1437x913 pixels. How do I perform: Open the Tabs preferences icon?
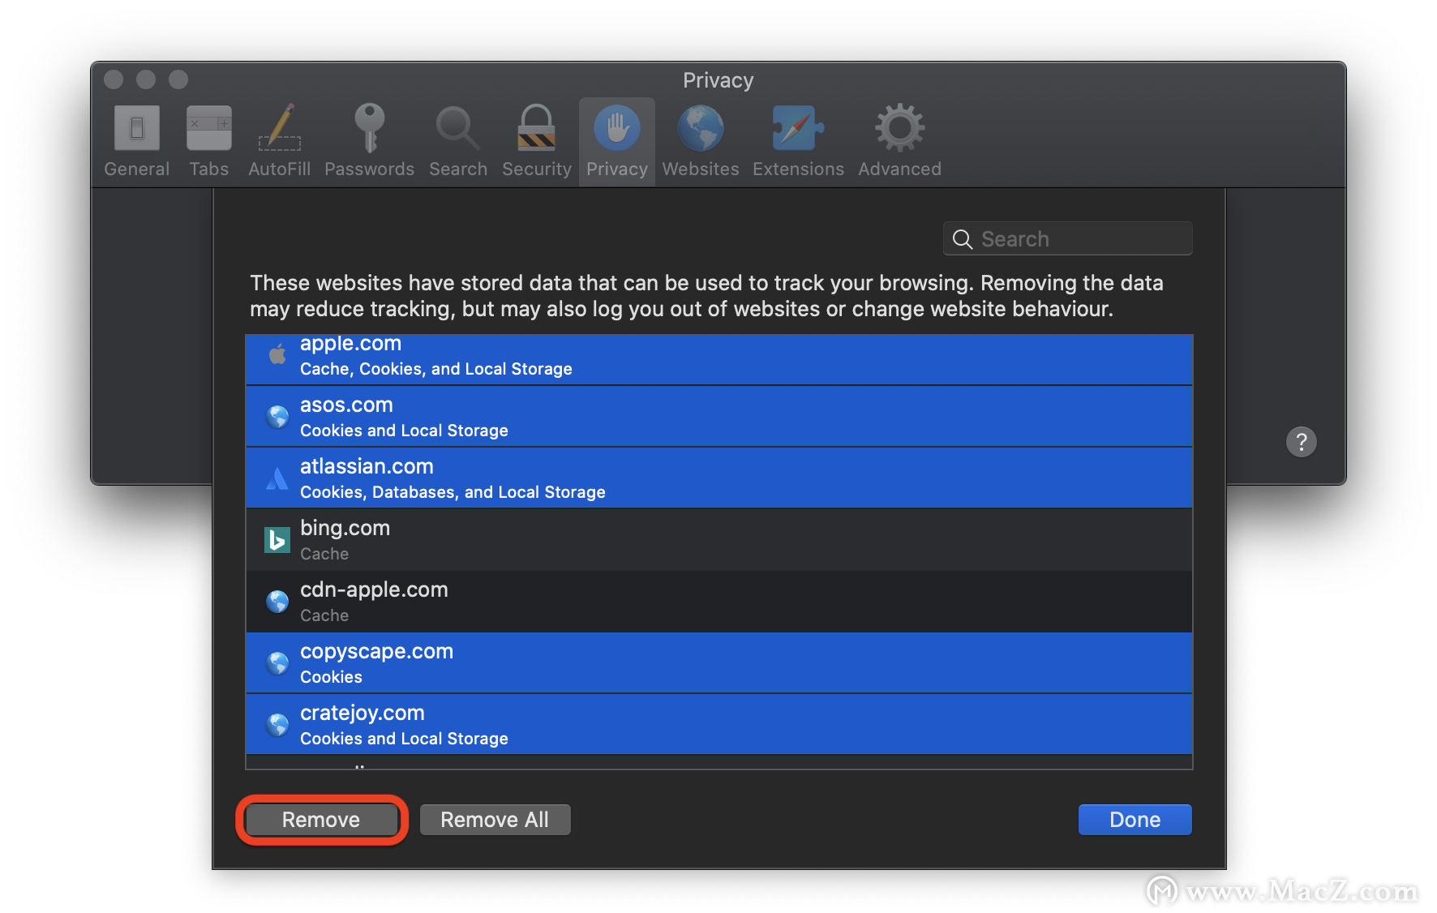(209, 128)
